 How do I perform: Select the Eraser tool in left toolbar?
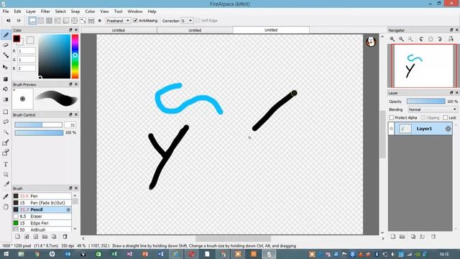pyautogui.click(x=6, y=45)
